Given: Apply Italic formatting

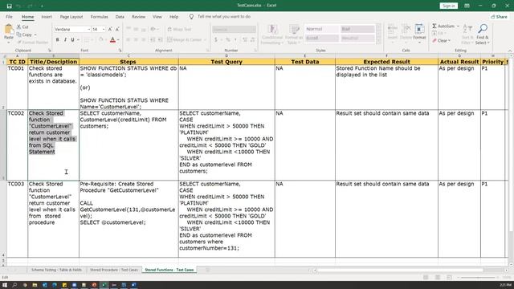Looking at the screenshot, I should point(65,39).
